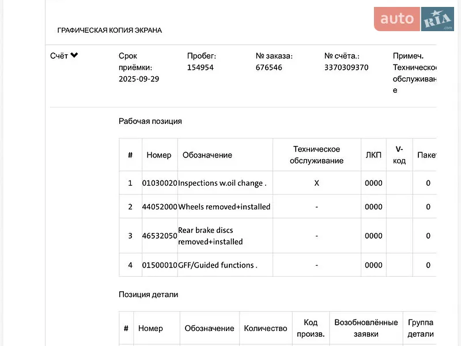Select the ГРАФИЧЕСКАЯ КОПИЯ ЭКРАНА heading
The width and height of the screenshot is (461, 346).
(x=109, y=31)
